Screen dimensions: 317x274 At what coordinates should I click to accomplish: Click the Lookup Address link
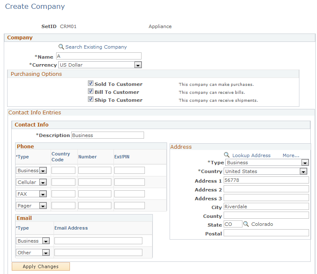point(251,155)
